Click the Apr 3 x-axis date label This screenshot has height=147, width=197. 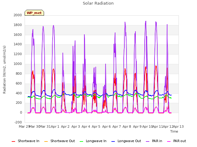click(x=76, y=126)
